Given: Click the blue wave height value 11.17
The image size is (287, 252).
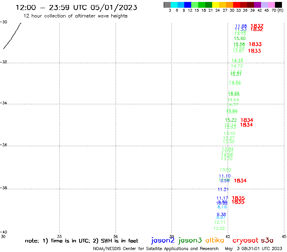Looking at the screenshot, I should click(x=222, y=198).
